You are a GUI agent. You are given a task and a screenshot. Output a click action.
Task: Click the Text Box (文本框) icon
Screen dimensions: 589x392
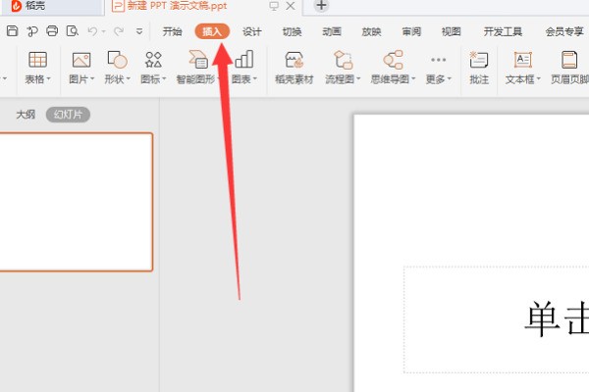tap(522, 61)
